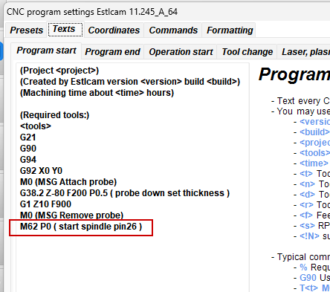The height and width of the screenshot is (292, 330).
Task: Click the 'Machining time about <time> hours' line
Action: pos(97,93)
